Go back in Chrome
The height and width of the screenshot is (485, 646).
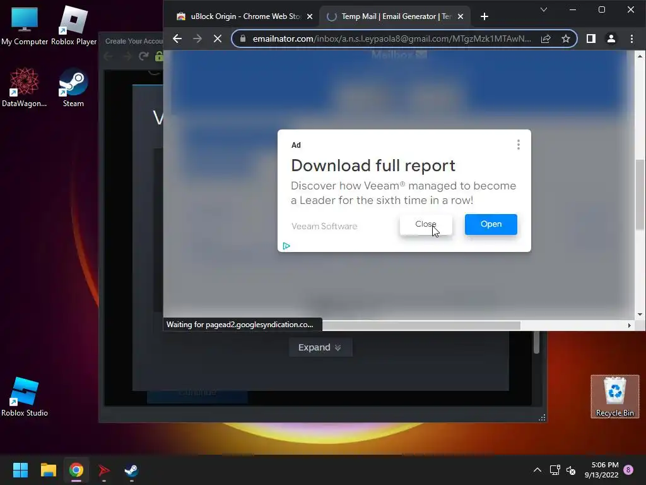(177, 39)
